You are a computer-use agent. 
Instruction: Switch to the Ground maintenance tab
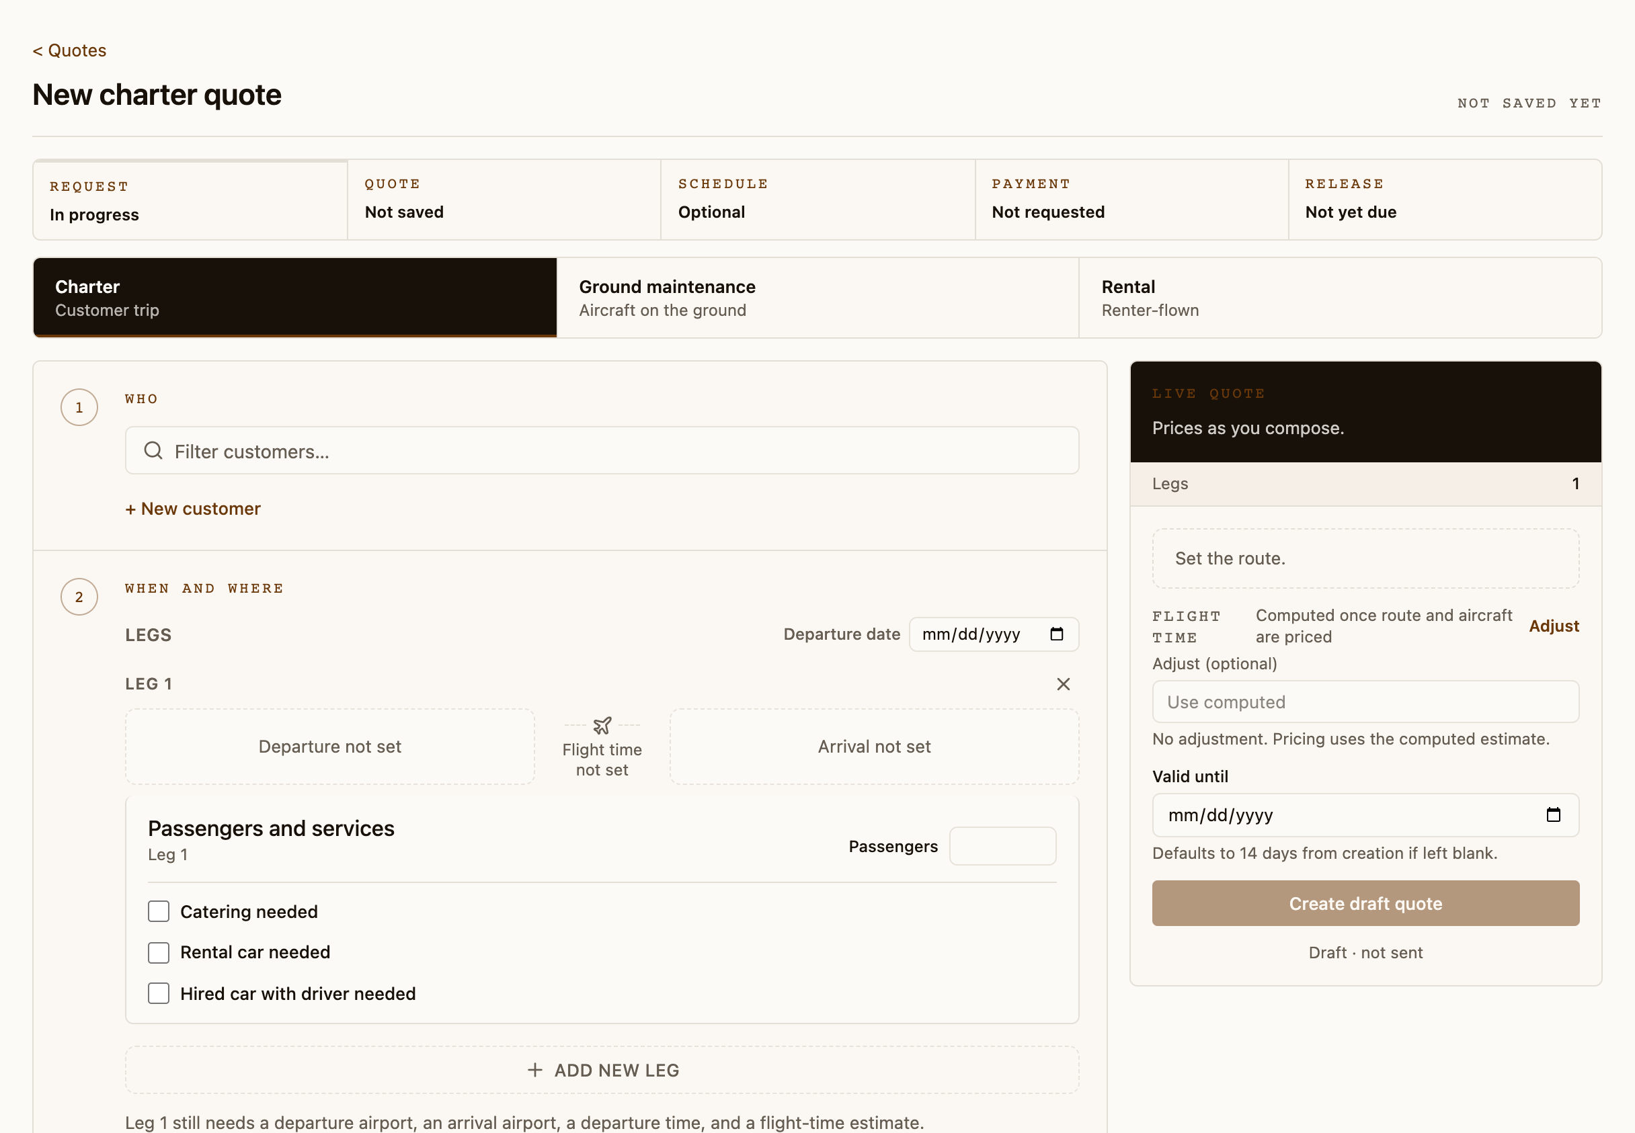[x=817, y=298]
